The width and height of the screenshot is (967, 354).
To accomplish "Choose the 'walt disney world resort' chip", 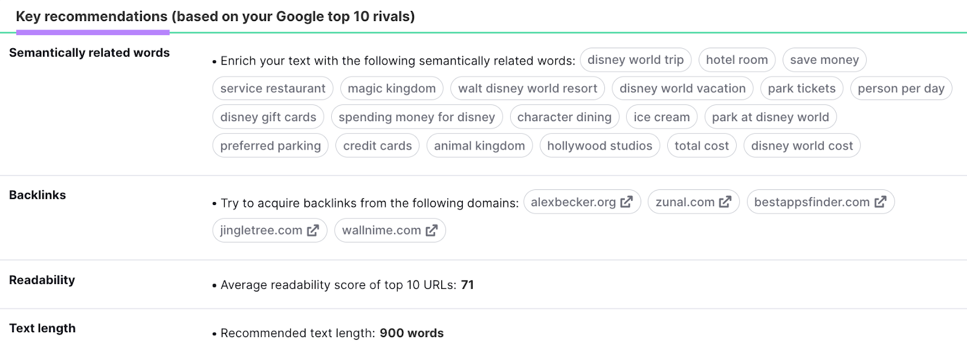I will click(x=528, y=88).
